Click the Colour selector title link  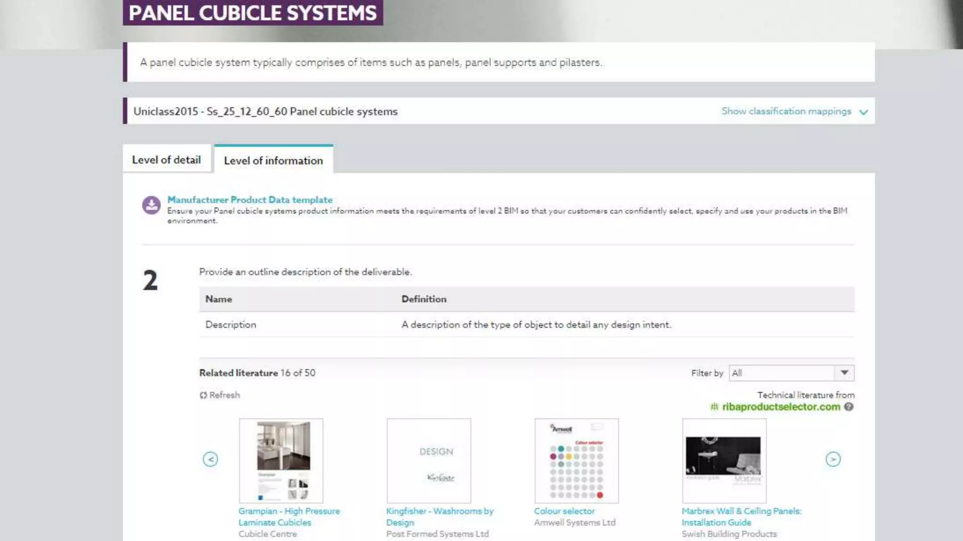pos(564,511)
